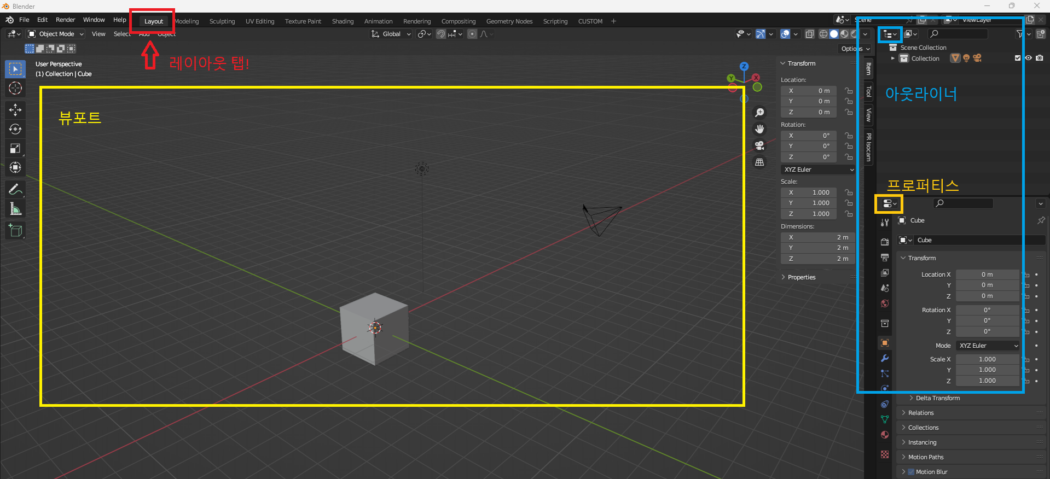Open the Tool properties tab icon
The height and width of the screenshot is (479, 1050).
tap(885, 223)
